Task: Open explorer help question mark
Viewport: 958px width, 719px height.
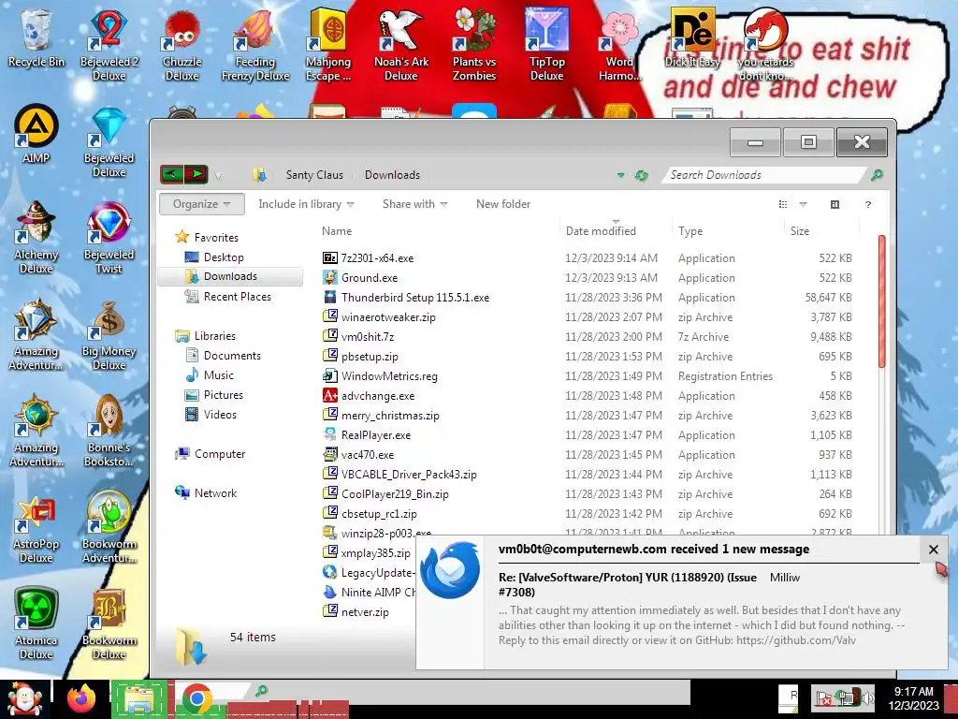Action: tap(867, 204)
